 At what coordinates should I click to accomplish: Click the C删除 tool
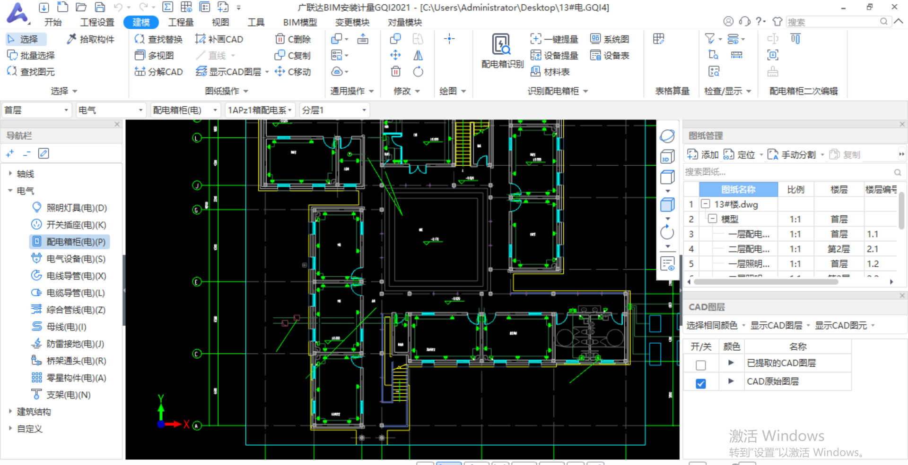click(x=293, y=39)
